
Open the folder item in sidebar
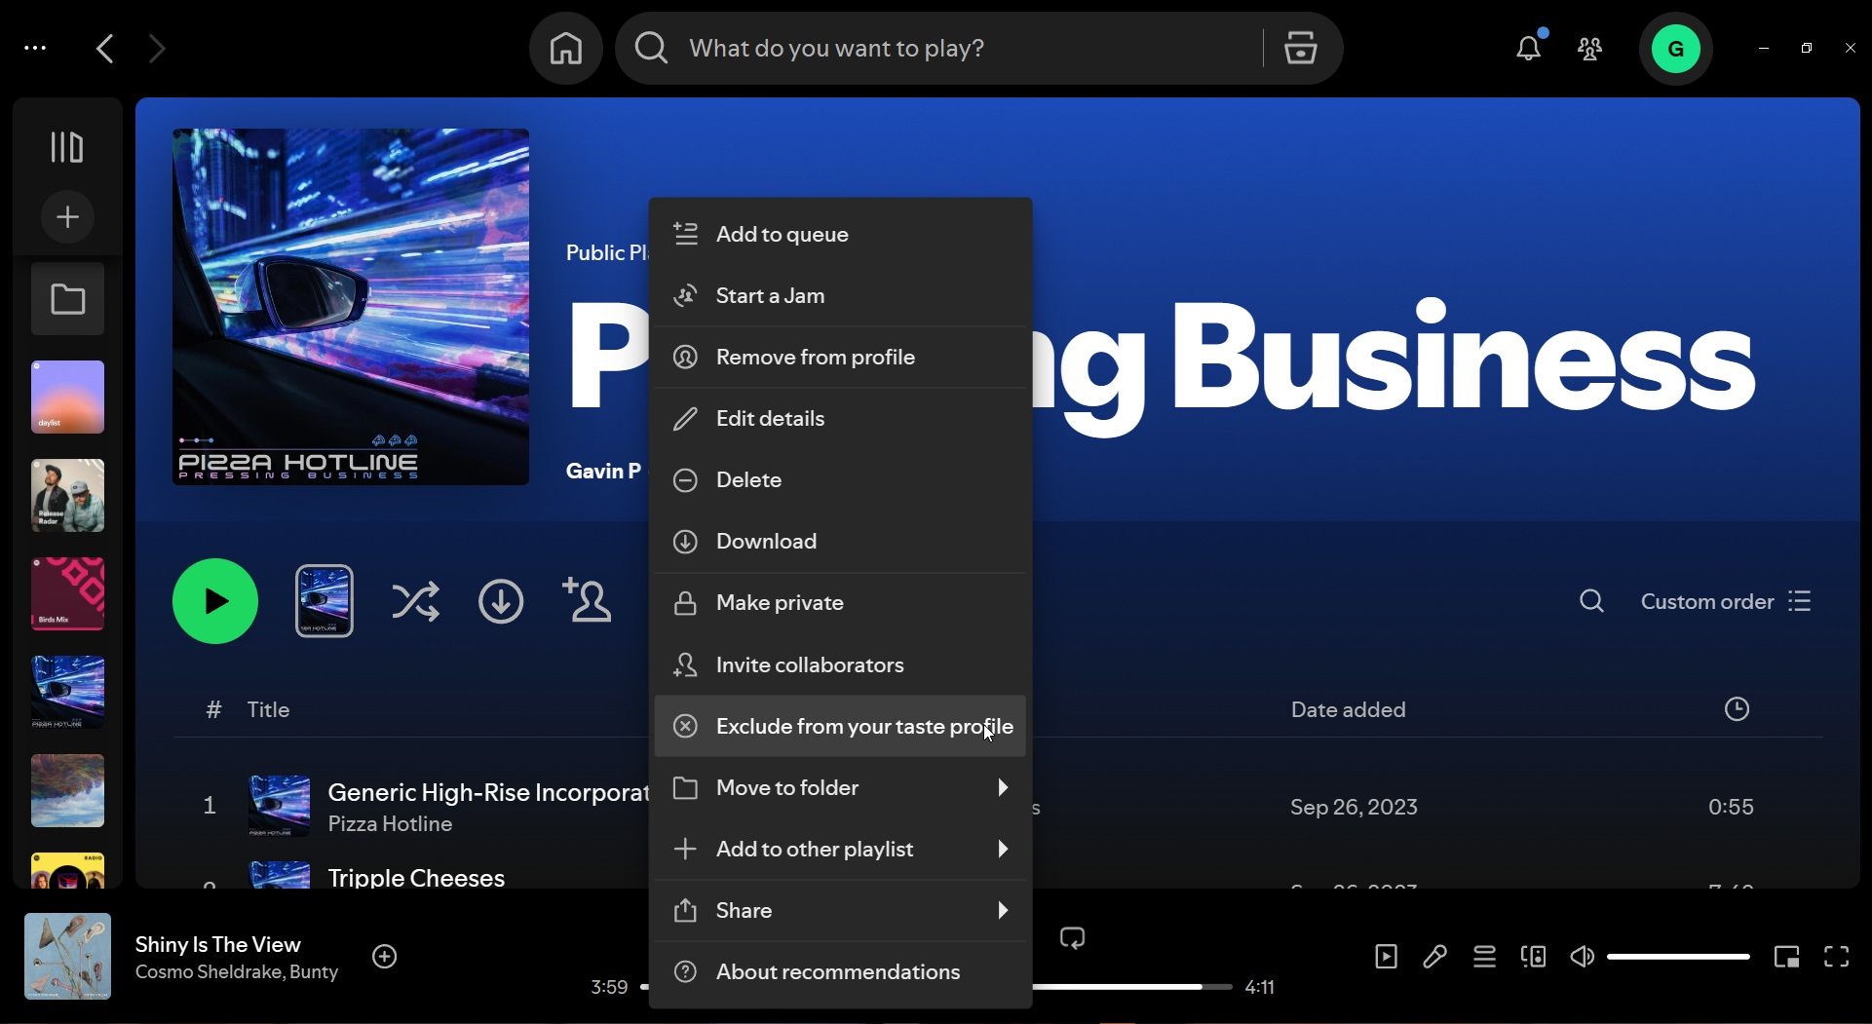67,299
